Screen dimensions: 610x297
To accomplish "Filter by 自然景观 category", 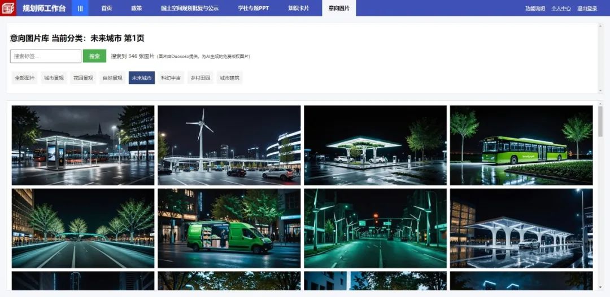I will tap(112, 78).
